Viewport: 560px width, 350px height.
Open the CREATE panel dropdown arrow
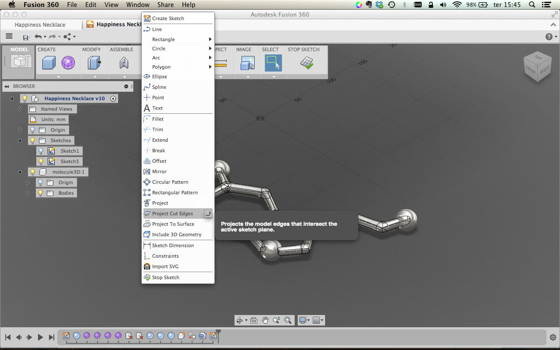point(58,77)
